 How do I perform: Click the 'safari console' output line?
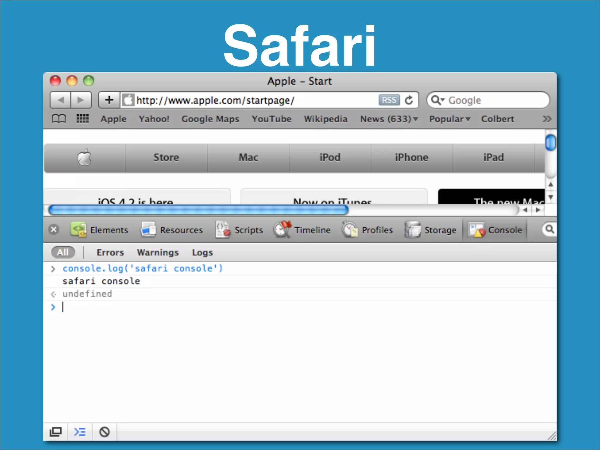click(101, 281)
